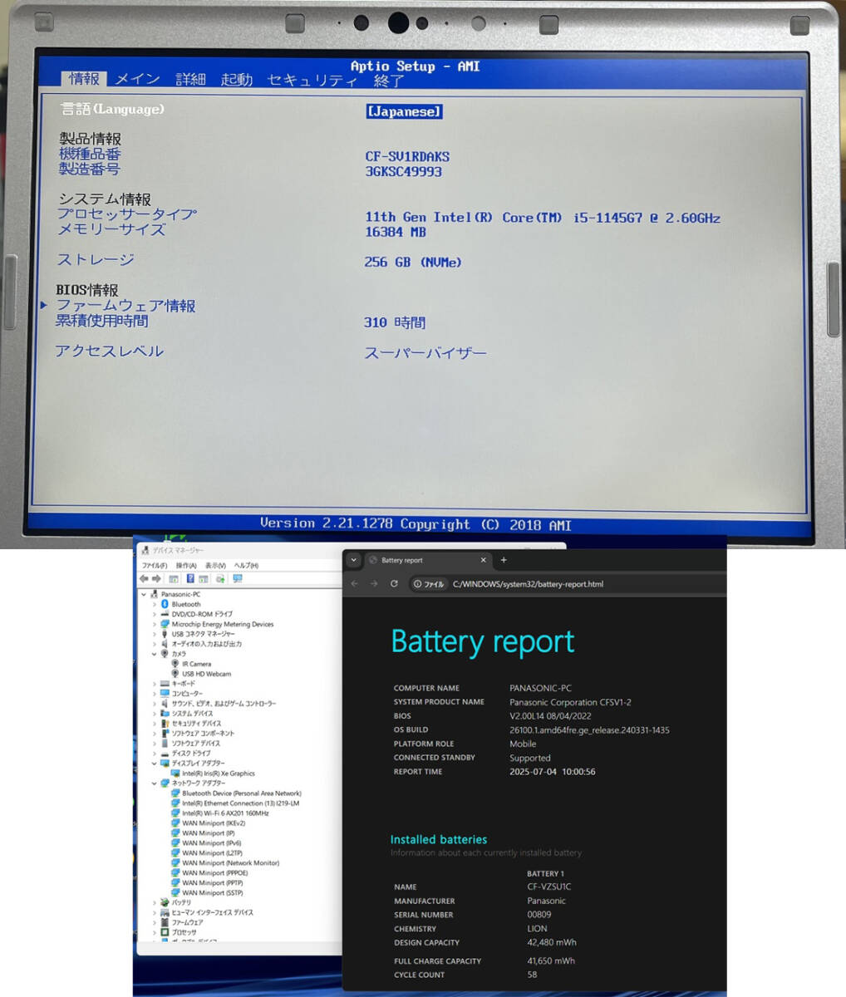Image resolution: width=846 pixels, height=997 pixels.
Task: Switch to the 詳細 tab in BIOS setup
Action: pyautogui.click(x=190, y=79)
